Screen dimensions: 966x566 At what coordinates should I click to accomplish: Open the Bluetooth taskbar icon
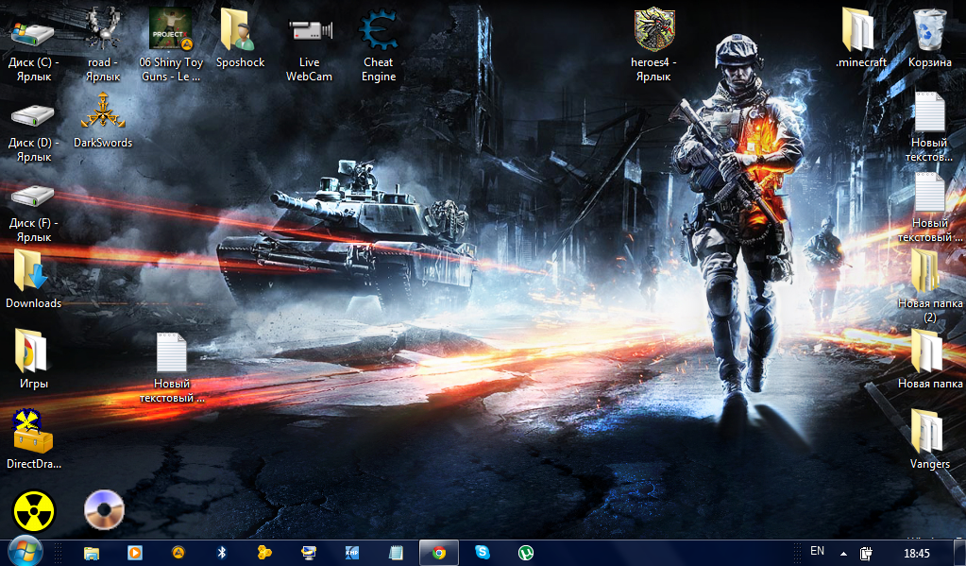click(222, 553)
